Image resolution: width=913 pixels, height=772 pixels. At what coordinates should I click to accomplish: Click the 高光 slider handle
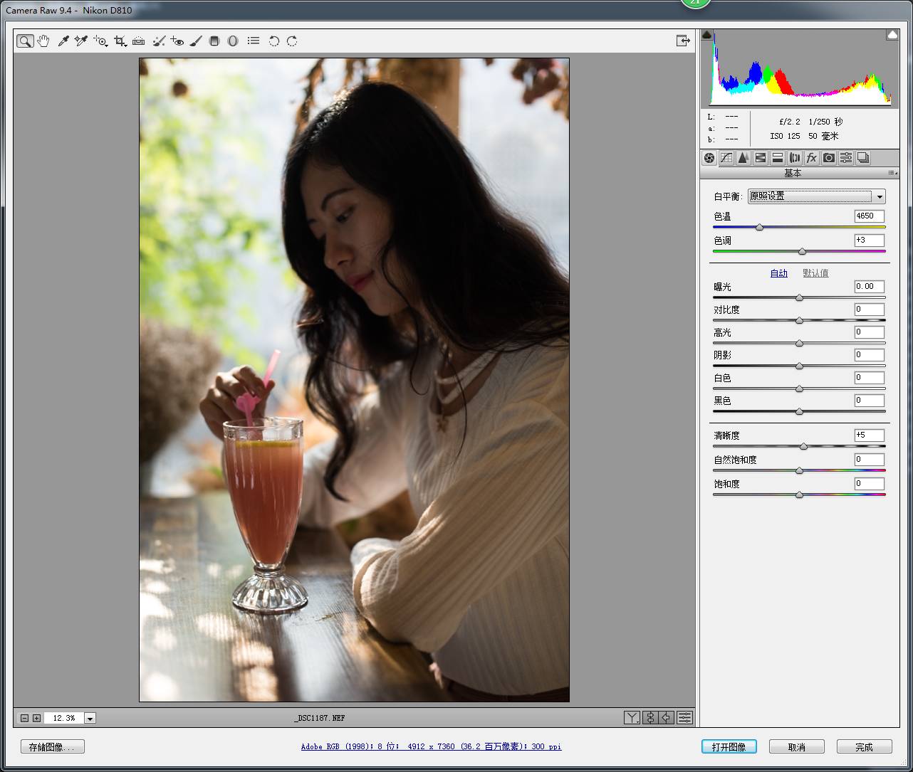(799, 343)
